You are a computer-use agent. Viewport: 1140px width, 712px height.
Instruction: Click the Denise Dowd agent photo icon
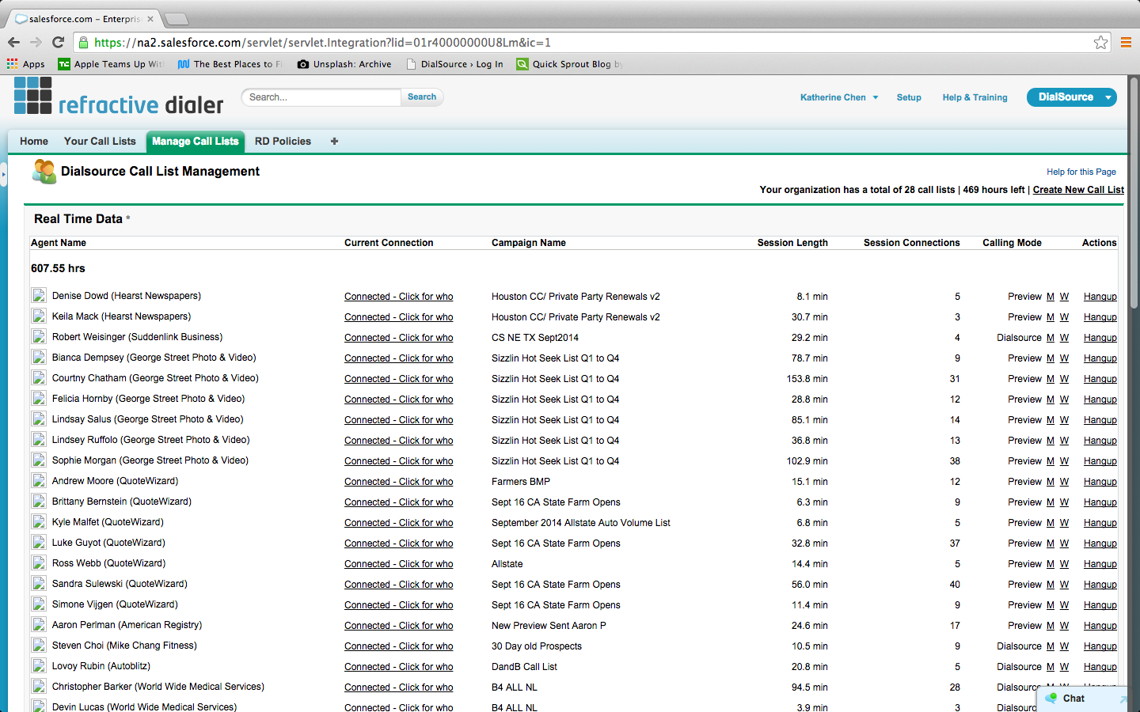(39, 296)
